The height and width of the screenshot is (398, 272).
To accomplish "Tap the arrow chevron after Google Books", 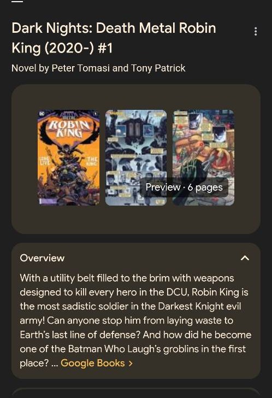I will [x=131, y=363].
